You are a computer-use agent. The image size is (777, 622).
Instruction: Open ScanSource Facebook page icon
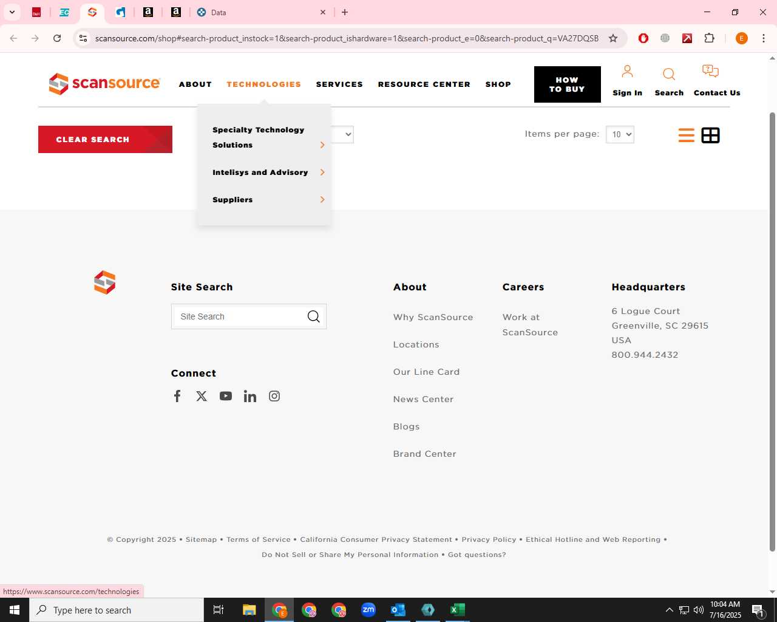tap(177, 396)
